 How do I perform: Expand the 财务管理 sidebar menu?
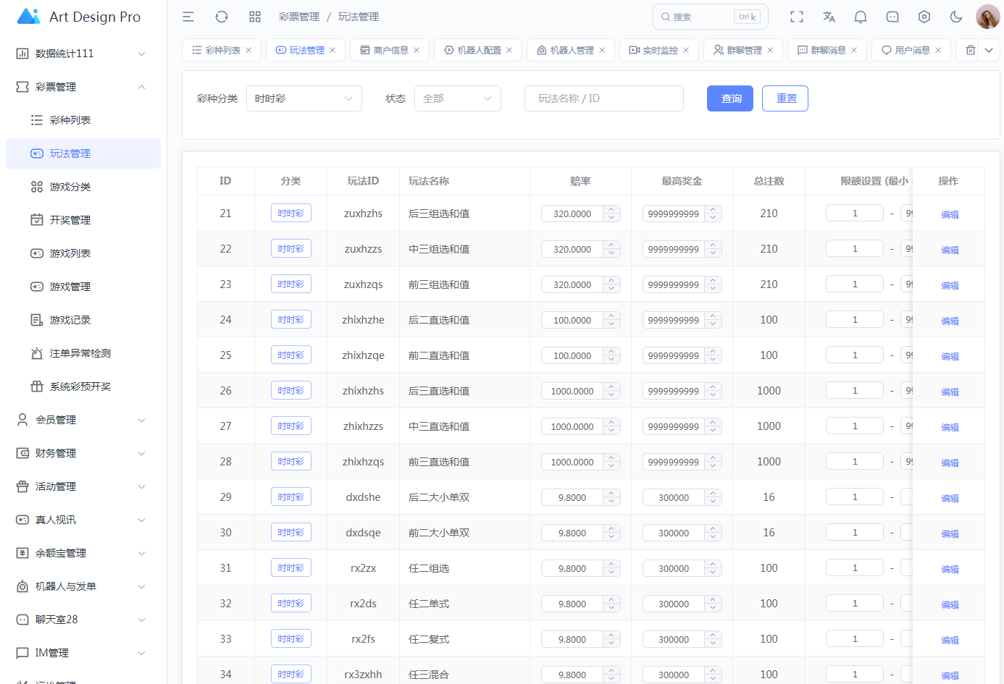click(x=81, y=453)
